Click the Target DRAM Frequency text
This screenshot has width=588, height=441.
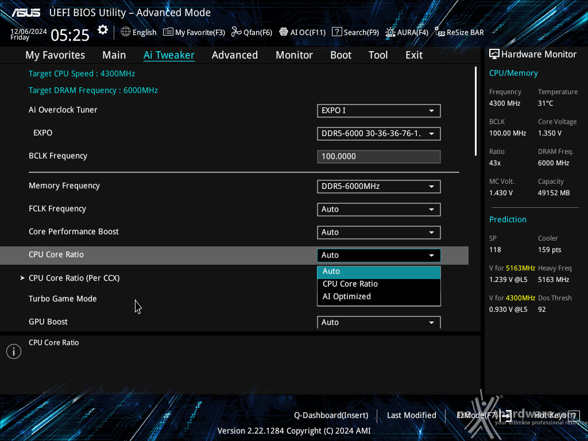point(94,90)
